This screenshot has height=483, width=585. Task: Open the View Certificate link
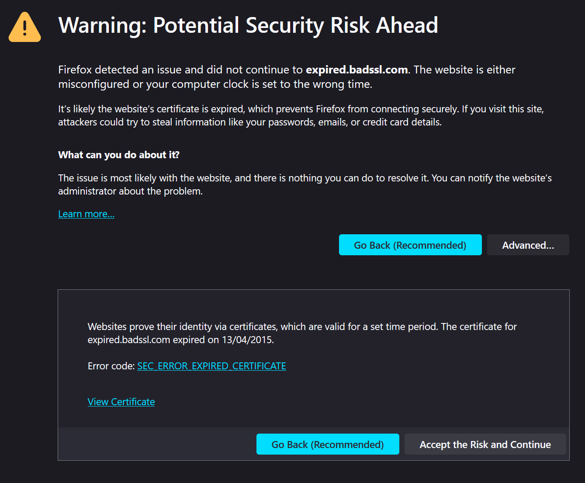point(121,402)
